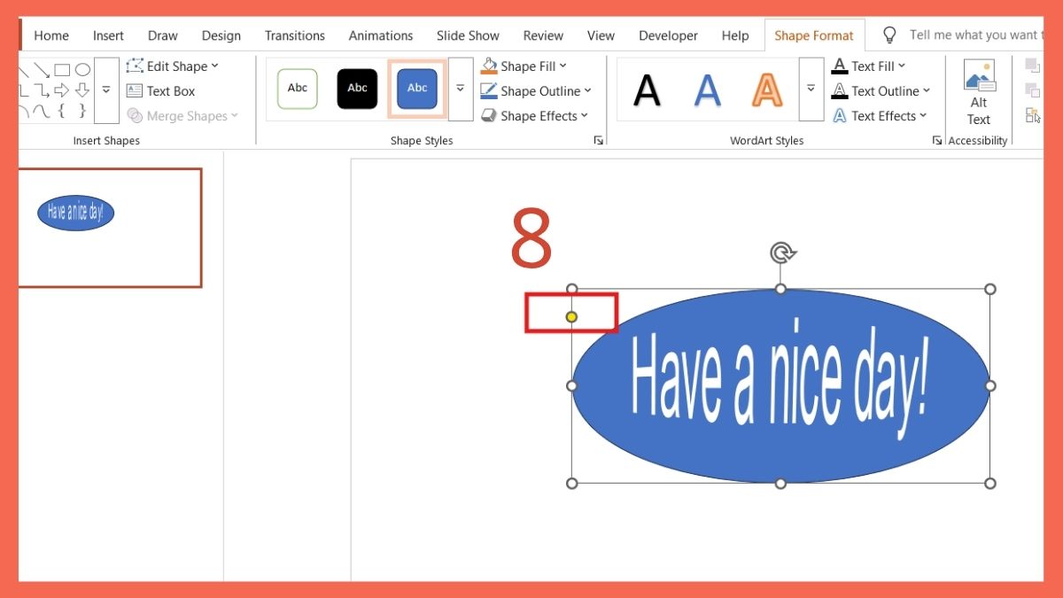1063x598 pixels.
Task: Apply the black Abc shape style
Action: click(357, 88)
